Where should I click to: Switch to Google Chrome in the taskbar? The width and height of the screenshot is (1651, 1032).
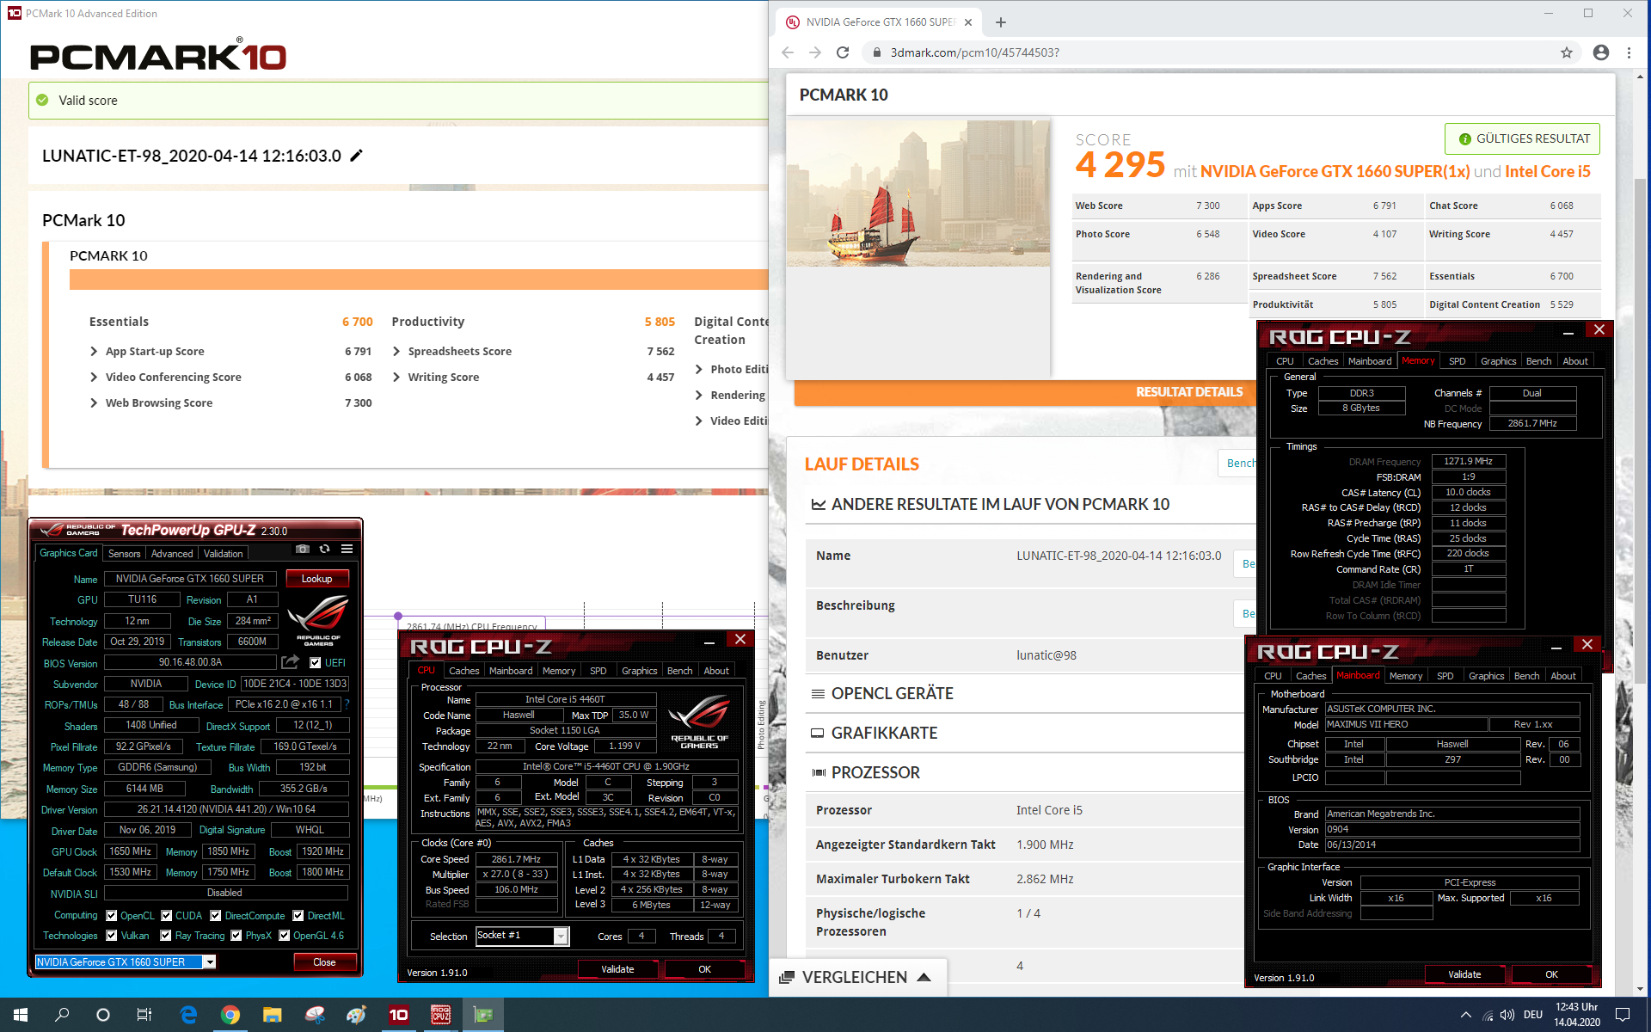pos(230,1015)
